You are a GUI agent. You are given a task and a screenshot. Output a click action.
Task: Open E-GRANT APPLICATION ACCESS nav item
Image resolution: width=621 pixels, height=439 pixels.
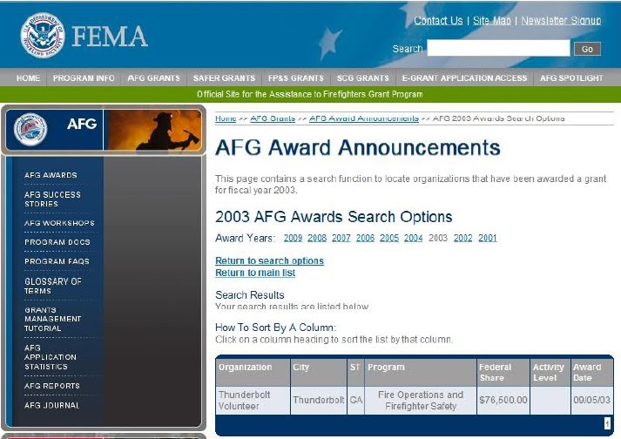coord(464,78)
